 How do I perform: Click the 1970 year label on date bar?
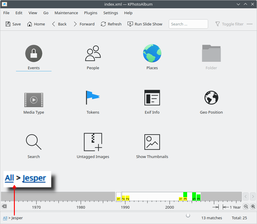[36, 207]
